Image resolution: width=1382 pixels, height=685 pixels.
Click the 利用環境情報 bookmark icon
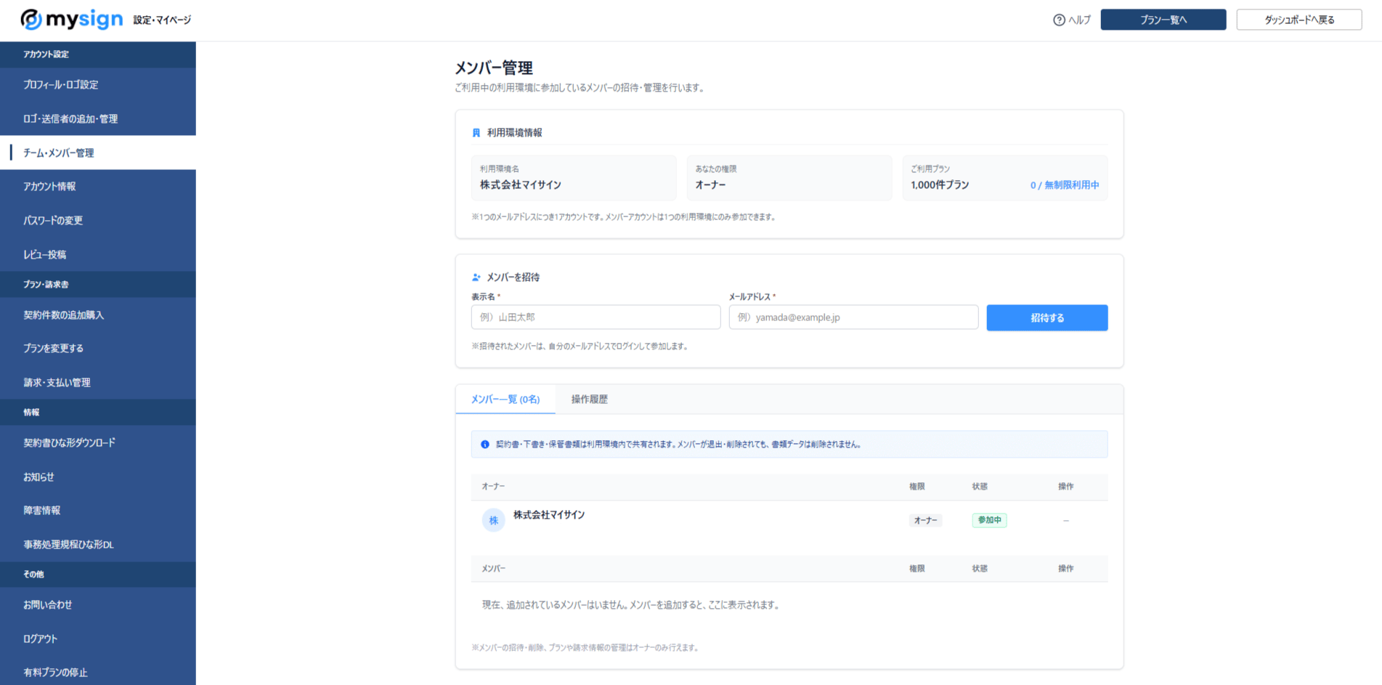[x=476, y=133]
